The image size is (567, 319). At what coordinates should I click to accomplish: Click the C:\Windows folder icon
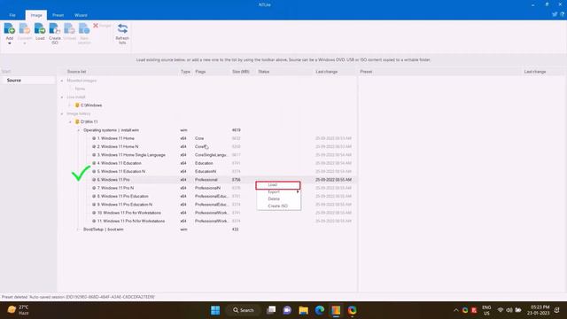click(x=77, y=105)
